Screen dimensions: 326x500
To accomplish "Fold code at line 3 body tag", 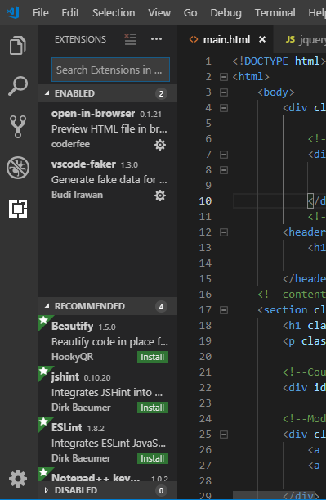I will (224, 92).
